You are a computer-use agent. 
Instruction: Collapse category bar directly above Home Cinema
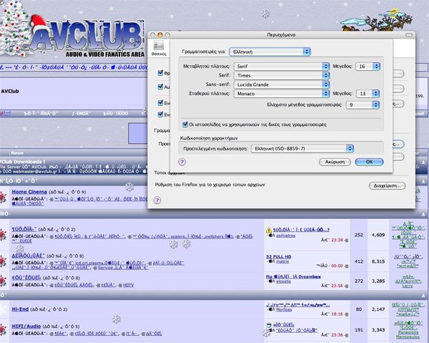click(x=423, y=181)
